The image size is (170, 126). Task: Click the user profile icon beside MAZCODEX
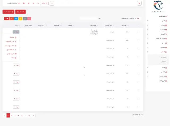pyautogui.click(x=19, y=3)
